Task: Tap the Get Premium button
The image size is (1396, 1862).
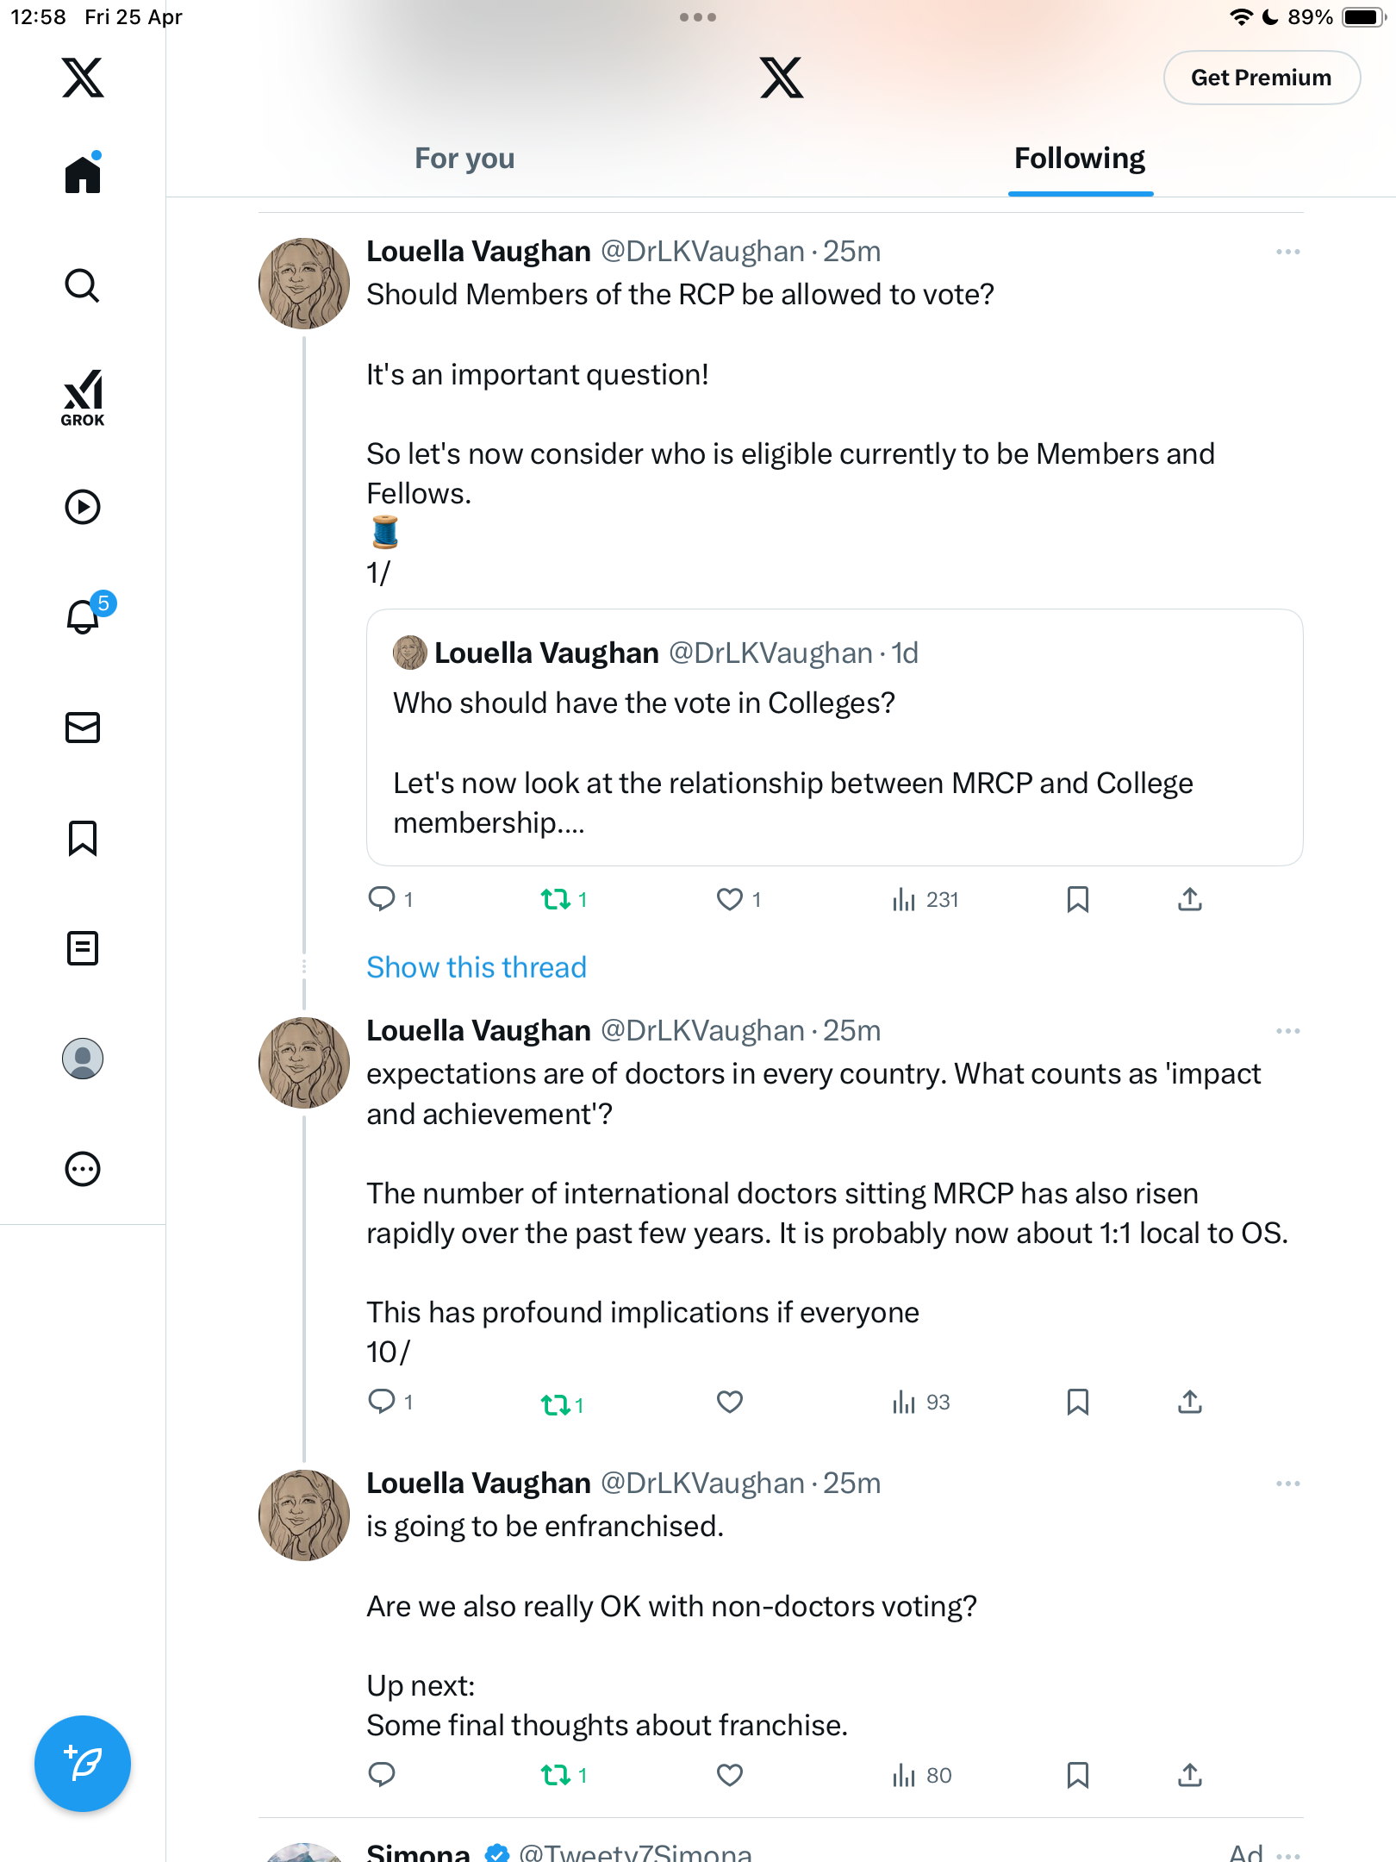Action: pyautogui.click(x=1262, y=78)
